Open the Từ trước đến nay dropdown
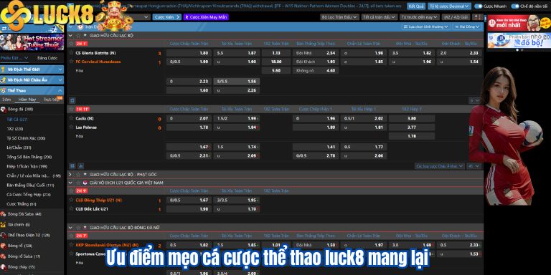This screenshot has width=551, height=275. 420,17
